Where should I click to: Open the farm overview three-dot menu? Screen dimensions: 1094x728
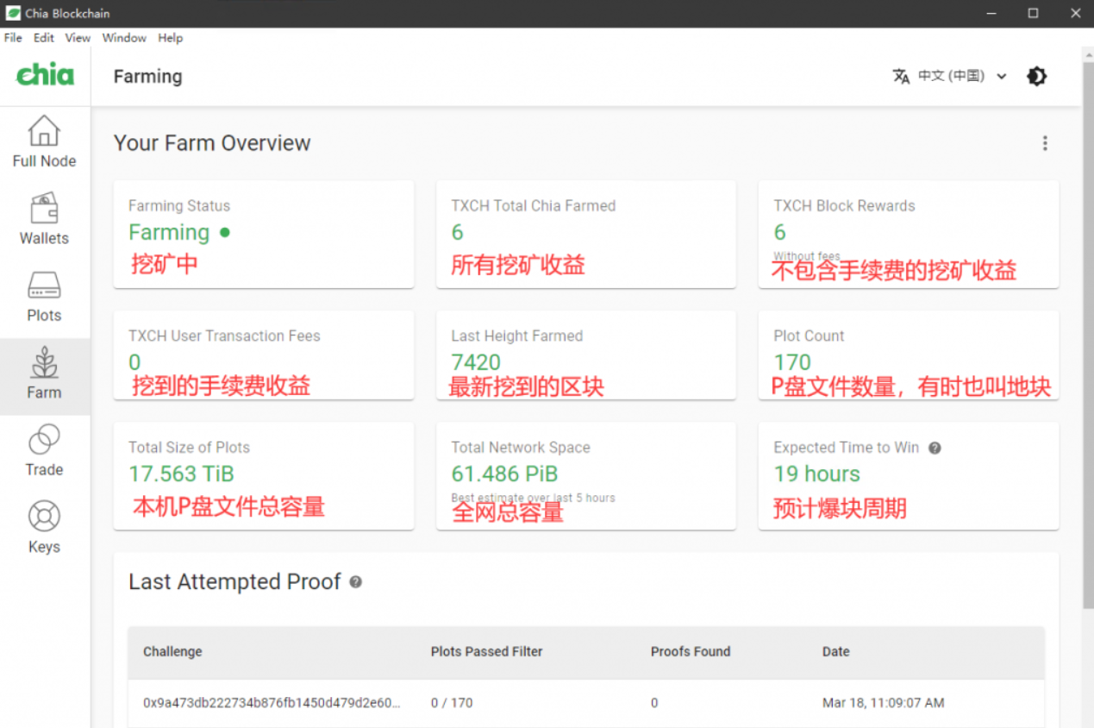(x=1045, y=143)
